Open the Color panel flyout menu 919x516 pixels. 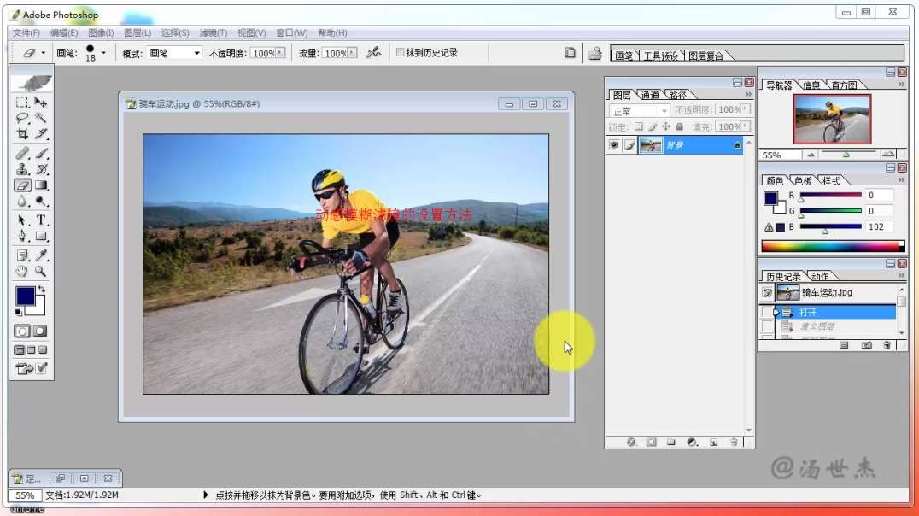tap(901, 180)
